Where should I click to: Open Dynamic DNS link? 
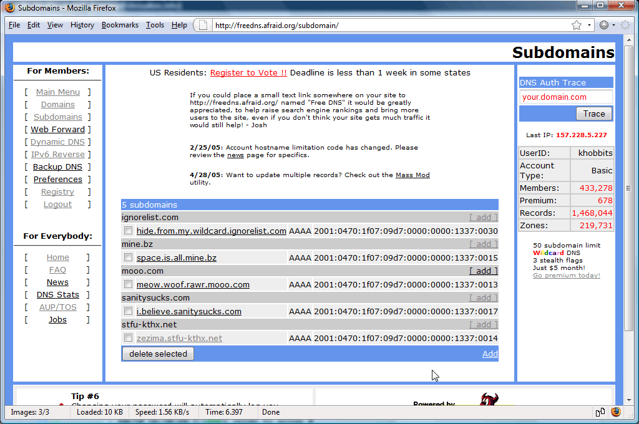pyautogui.click(x=58, y=142)
